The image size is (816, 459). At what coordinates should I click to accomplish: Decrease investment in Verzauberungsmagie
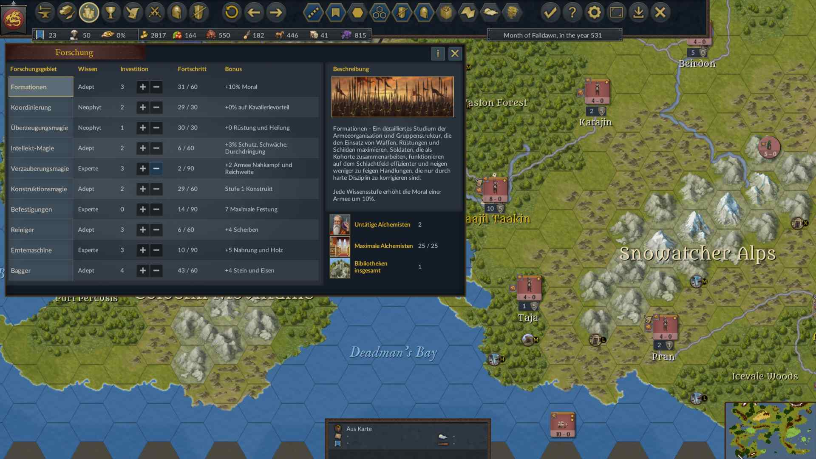156,169
